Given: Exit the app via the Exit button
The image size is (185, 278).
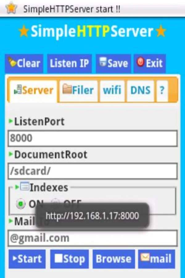Looking at the screenshot, I should [x=150, y=63].
